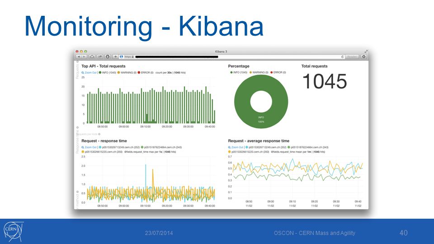Image resolution: width=434 pixels, height=244 pixels.
Task: Click '@fields.request_time max per 1s' text
Action: tap(143, 152)
